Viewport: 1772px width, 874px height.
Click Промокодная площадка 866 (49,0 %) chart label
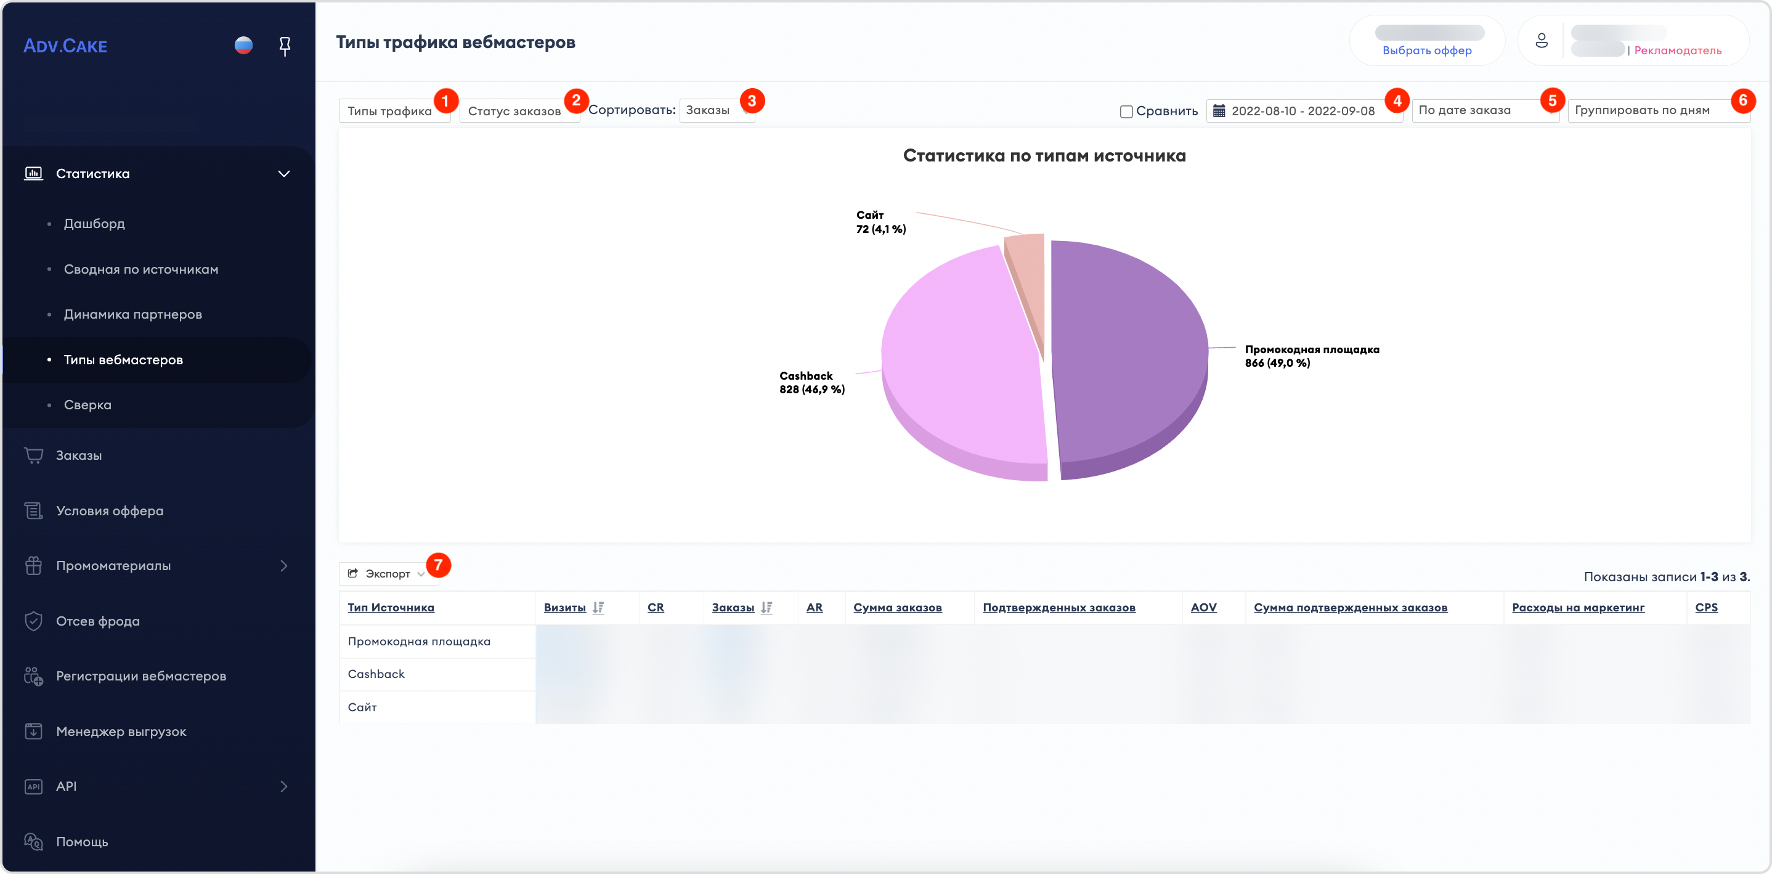tap(1312, 356)
